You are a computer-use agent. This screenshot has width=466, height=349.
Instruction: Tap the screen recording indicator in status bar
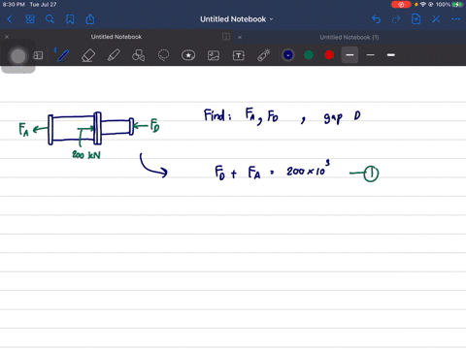click(401, 5)
